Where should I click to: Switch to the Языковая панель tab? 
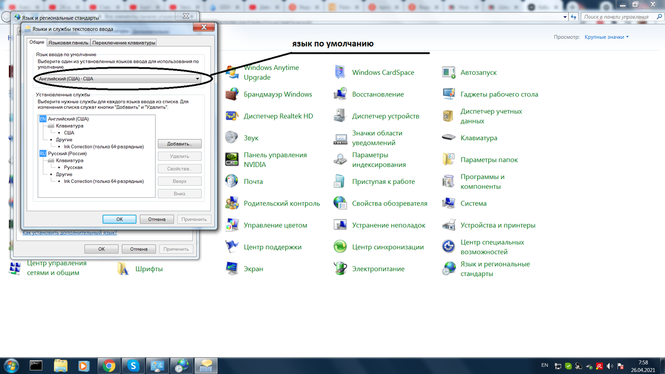pyautogui.click(x=68, y=43)
